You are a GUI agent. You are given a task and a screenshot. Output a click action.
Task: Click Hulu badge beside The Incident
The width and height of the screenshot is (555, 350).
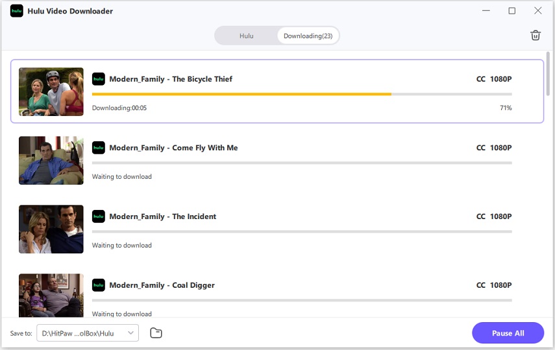pos(99,216)
